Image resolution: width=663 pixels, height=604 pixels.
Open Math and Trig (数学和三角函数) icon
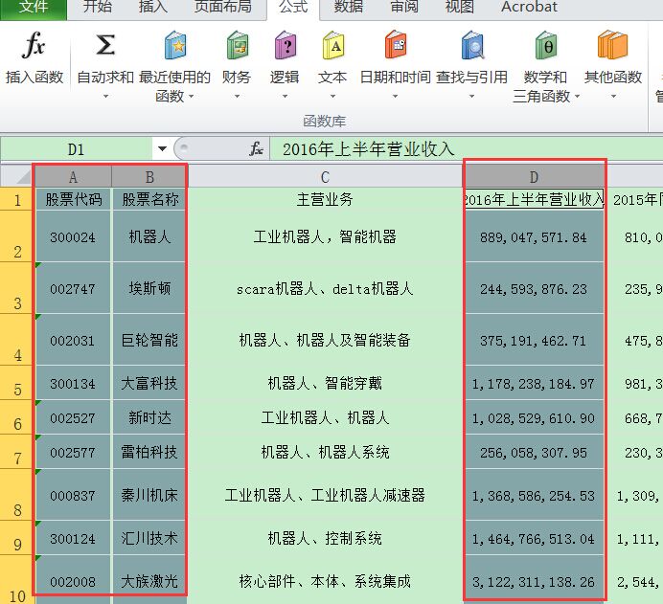click(545, 45)
